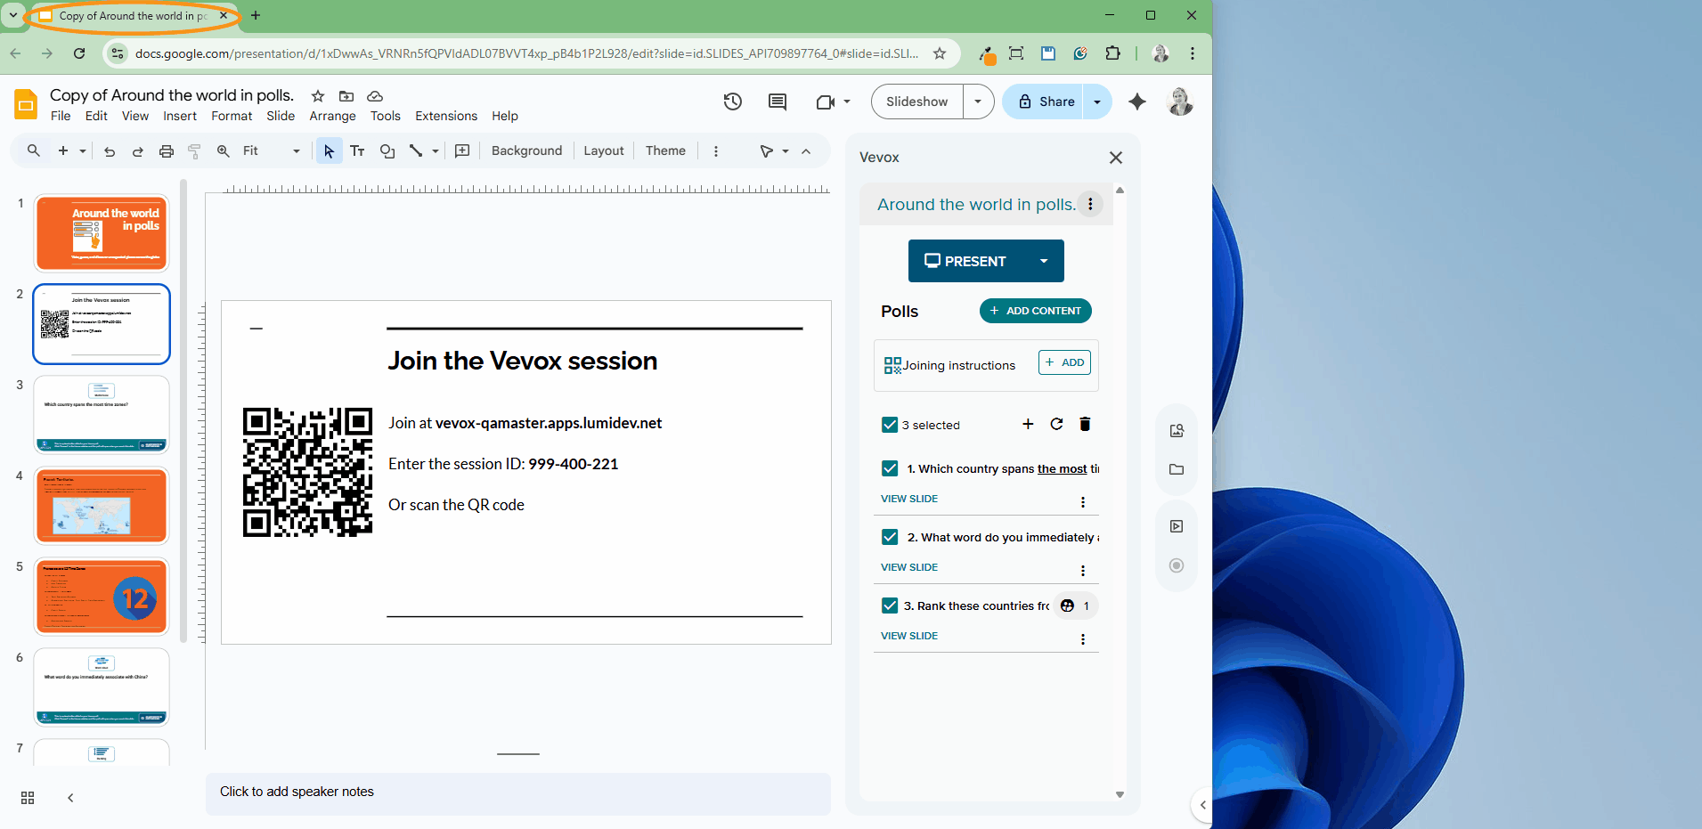Open the Share dropdown arrow
This screenshot has width=1702, height=829.
(x=1097, y=102)
